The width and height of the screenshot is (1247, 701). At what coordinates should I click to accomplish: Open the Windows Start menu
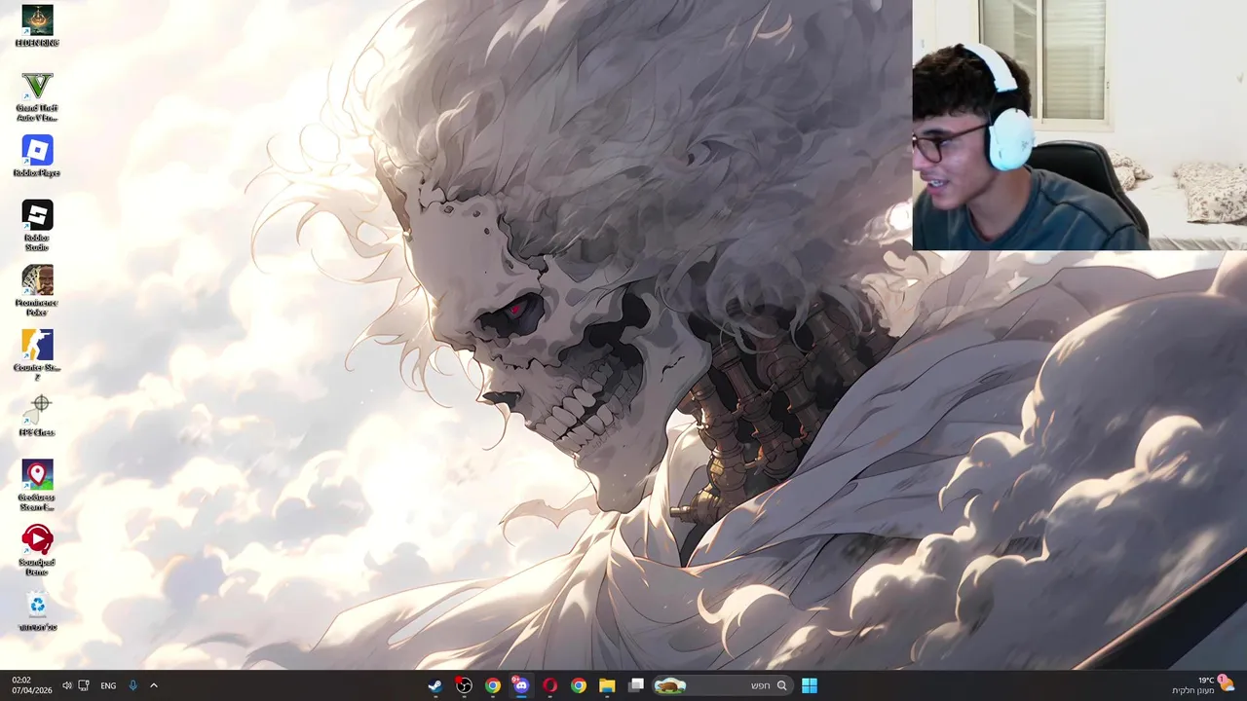[x=810, y=685]
